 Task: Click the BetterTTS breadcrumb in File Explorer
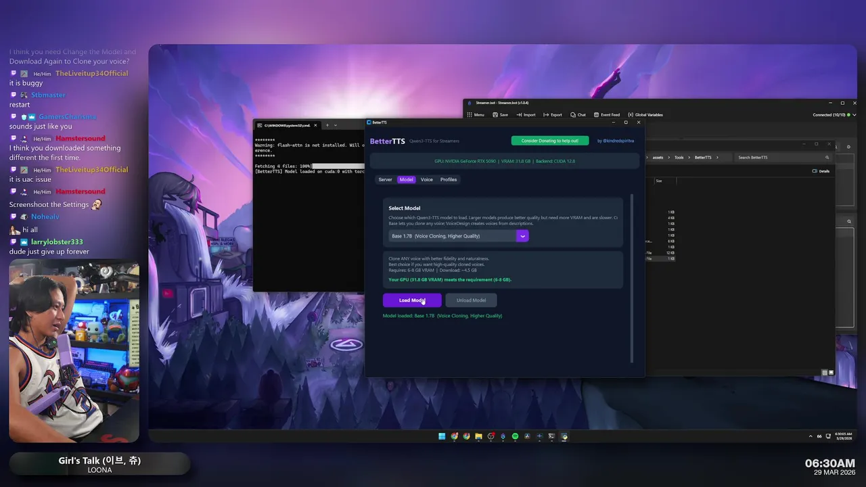click(x=703, y=158)
